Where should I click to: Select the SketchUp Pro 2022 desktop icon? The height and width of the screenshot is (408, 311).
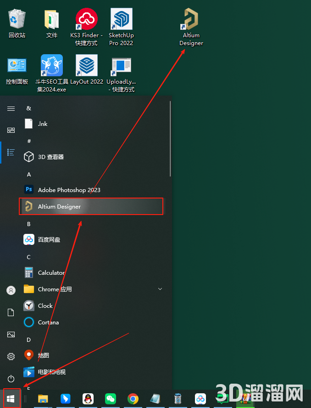tap(122, 27)
